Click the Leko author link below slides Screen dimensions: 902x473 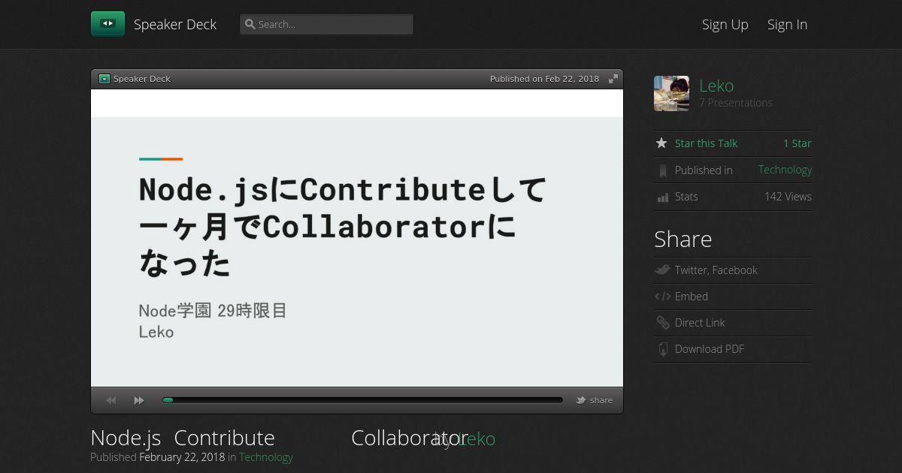(x=477, y=439)
